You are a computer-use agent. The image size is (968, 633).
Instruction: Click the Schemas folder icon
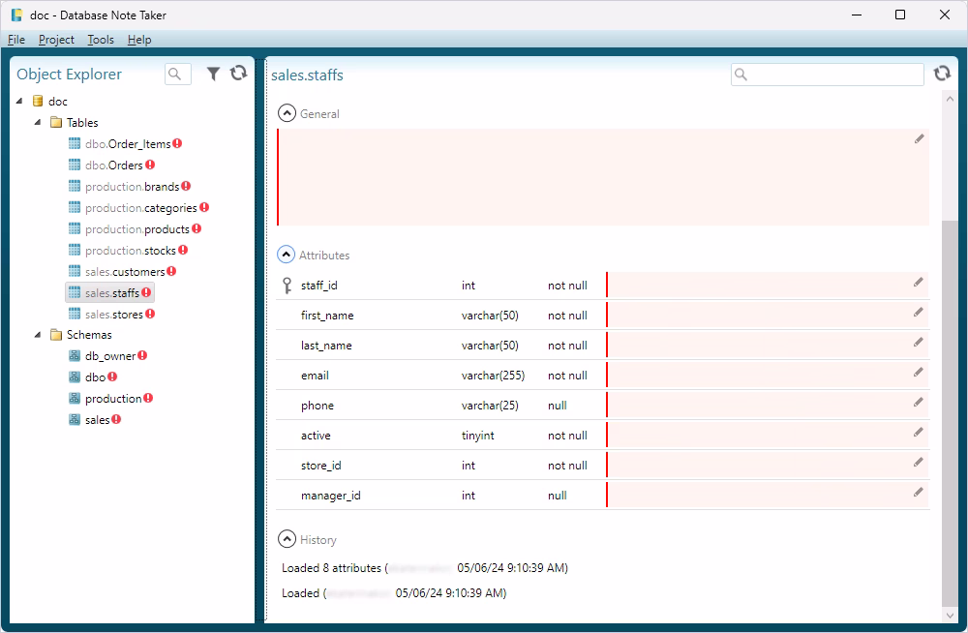coord(56,335)
